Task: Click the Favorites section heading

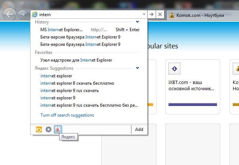Action: click(43, 52)
